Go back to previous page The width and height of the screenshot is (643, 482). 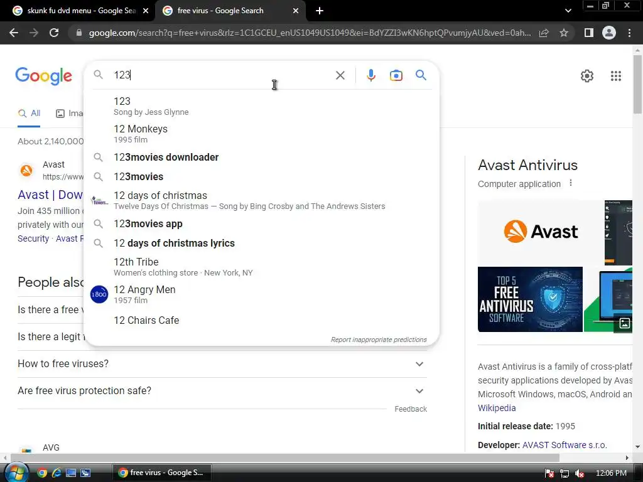coord(14,33)
